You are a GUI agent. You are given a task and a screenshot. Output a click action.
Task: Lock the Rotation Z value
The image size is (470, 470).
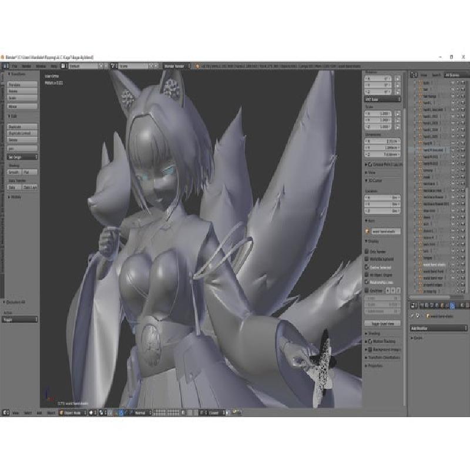pos(398,92)
